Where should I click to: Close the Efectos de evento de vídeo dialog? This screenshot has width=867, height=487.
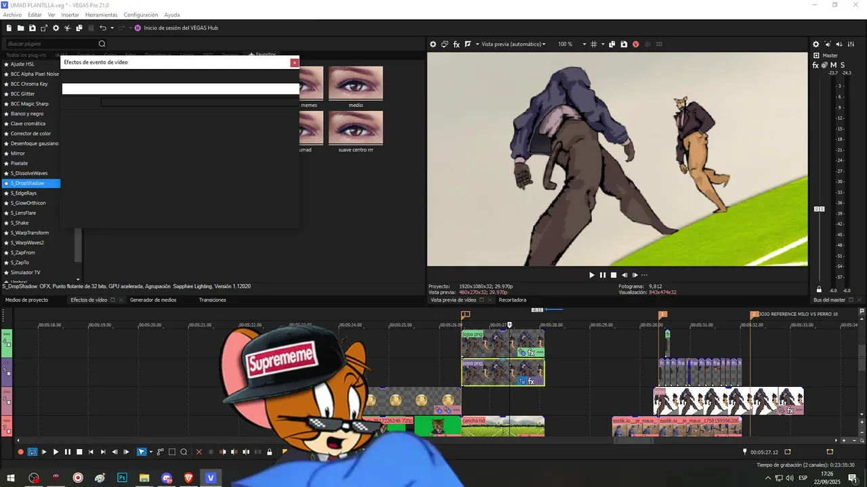[295, 62]
